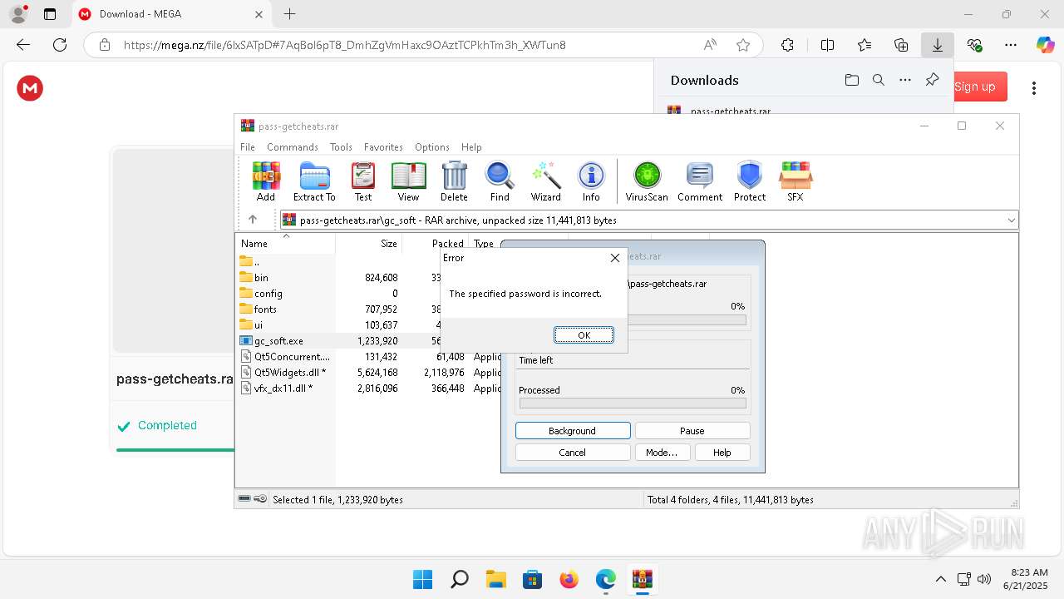Open Firefox from taskbar
The height and width of the screenshot is (599, 1064).
tap(569, 579)
